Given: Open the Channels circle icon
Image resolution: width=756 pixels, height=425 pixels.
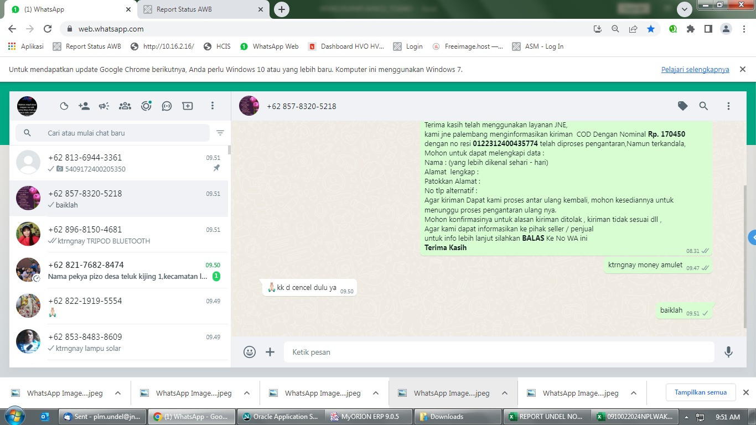Looking at the screenshot, I should 146,106.
